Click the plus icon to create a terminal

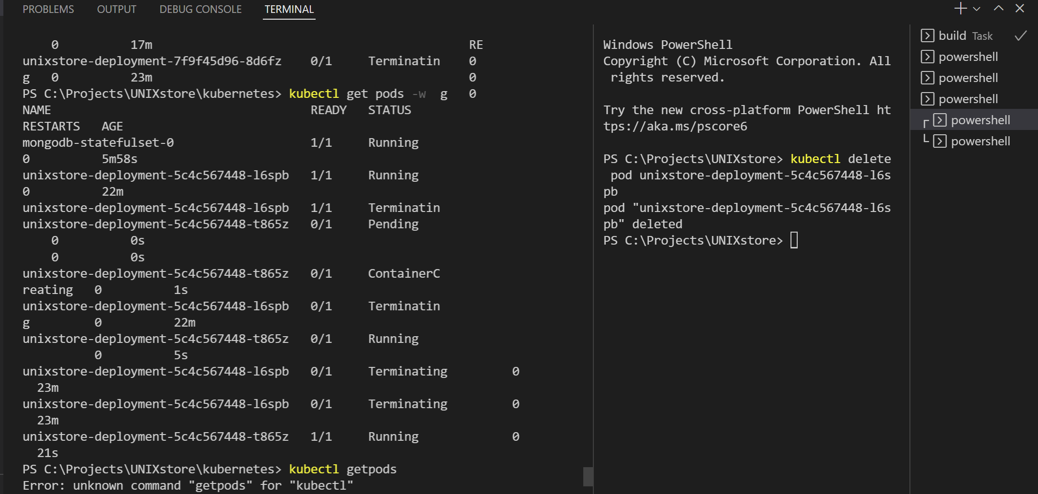coord(960,9)
